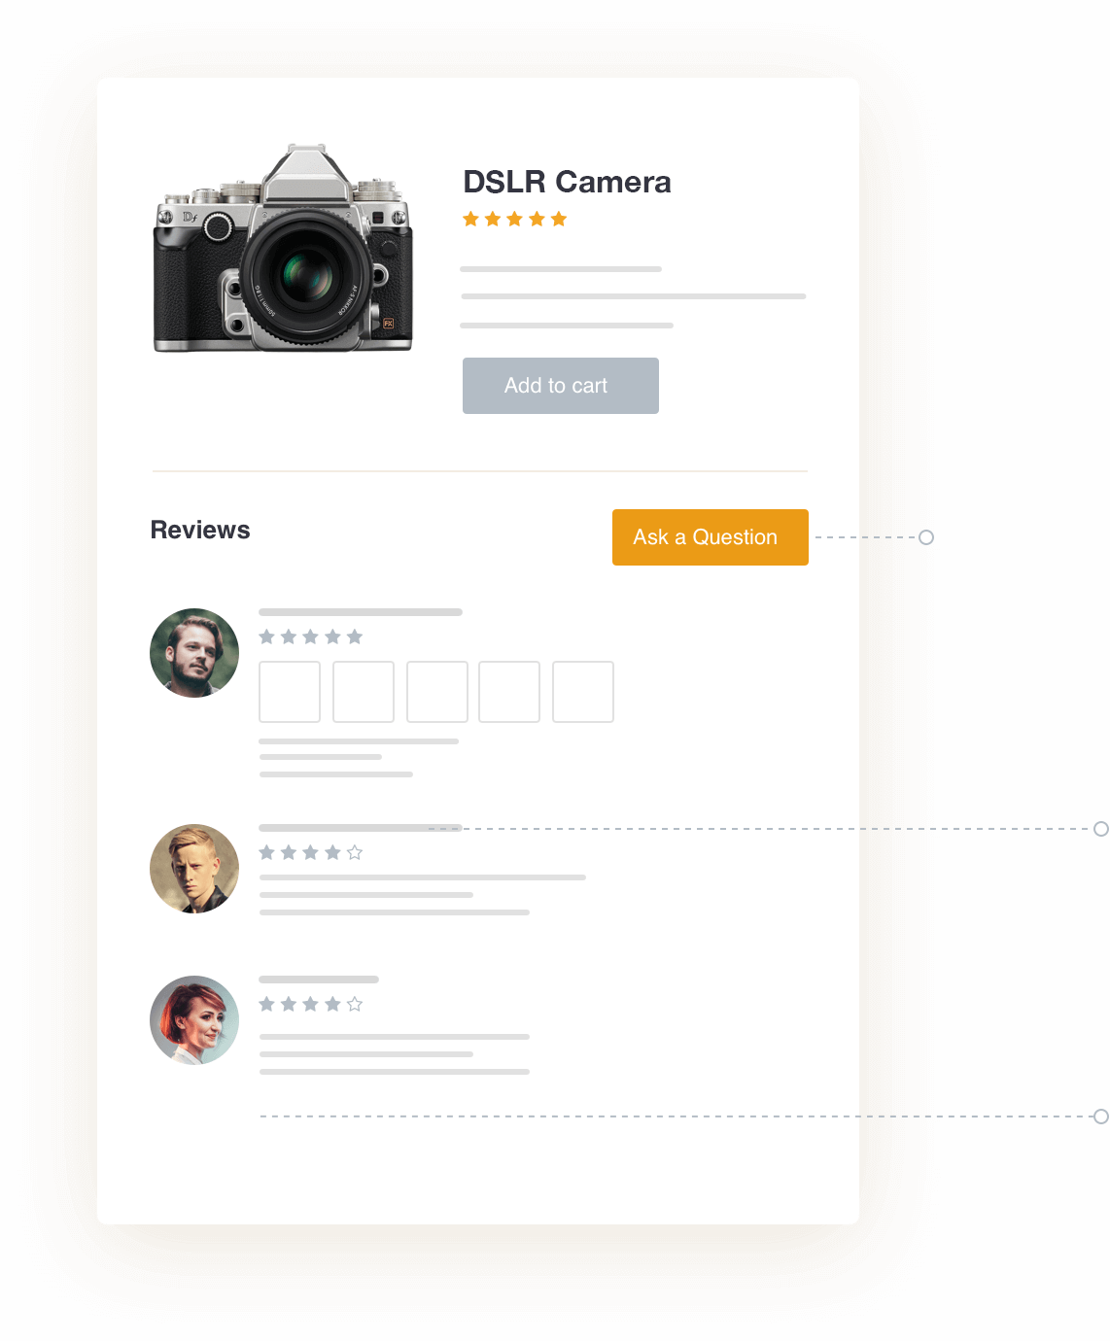Select the third review photo placeholder

click(437, 692)
